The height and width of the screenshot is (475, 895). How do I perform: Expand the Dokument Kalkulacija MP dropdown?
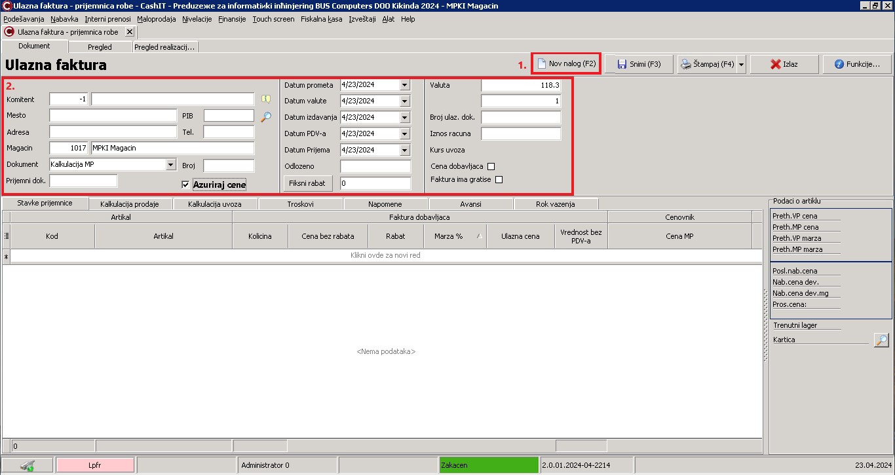[171, 165]
